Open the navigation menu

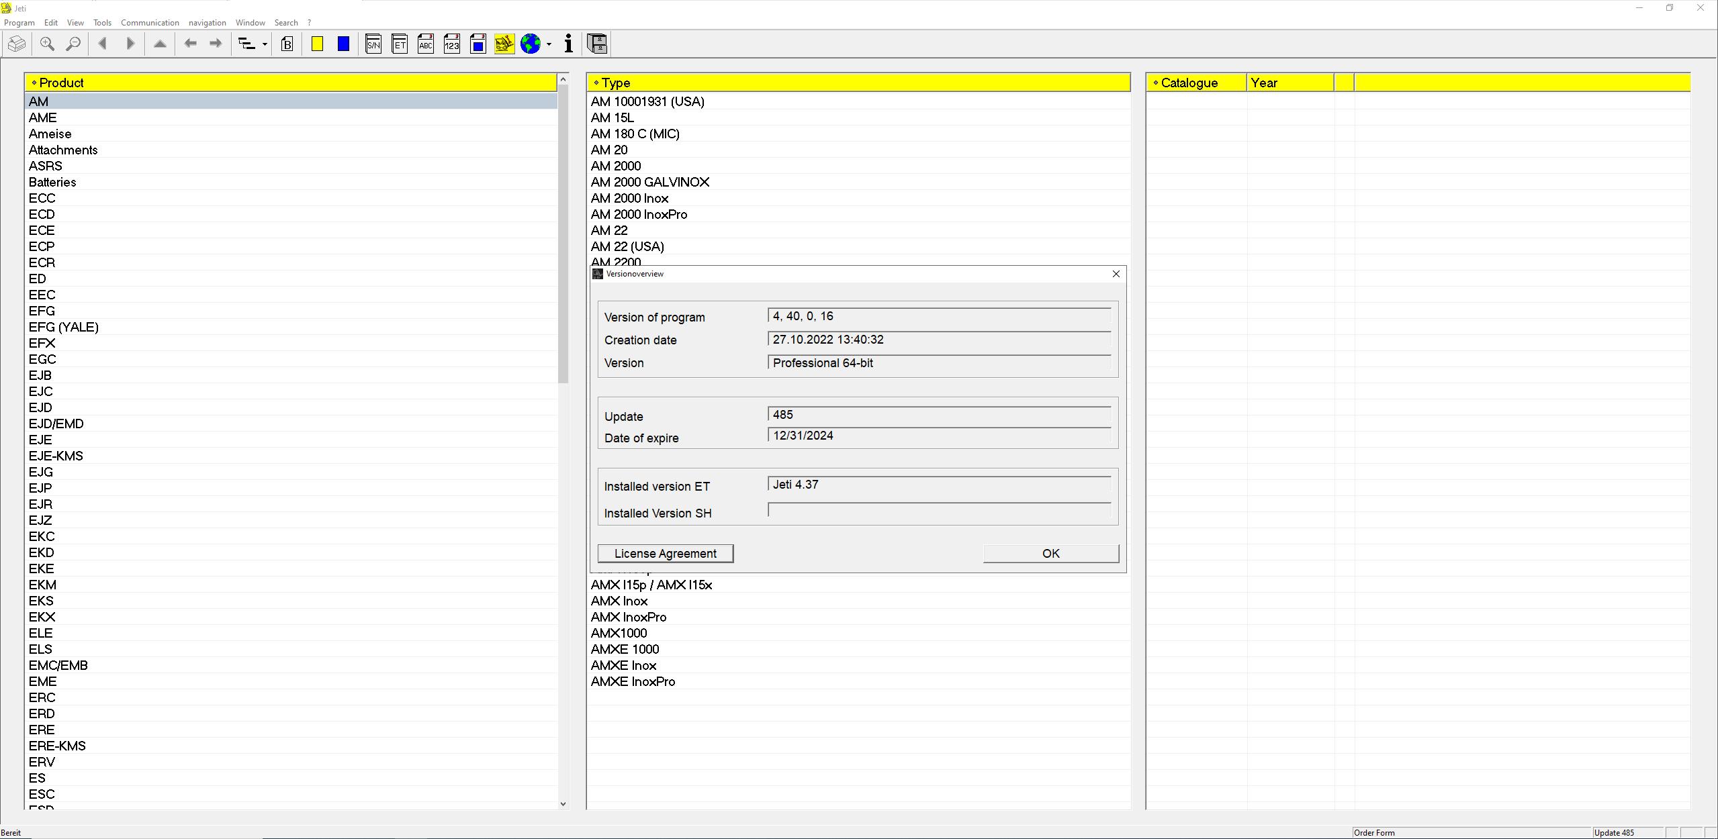[x=208, y=23]
